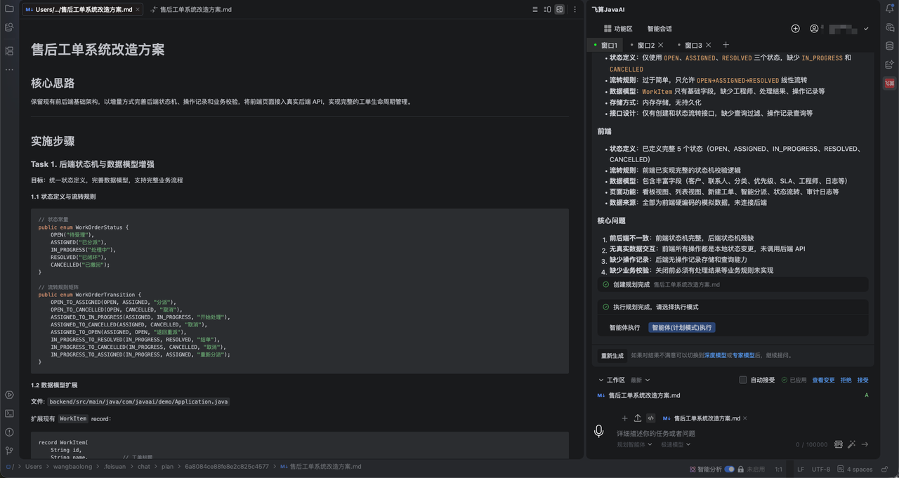The width and height of the screenshot is (899, 478).
Task: Click the 智能体(计划模式)执行 button
Action: point(681,327)
